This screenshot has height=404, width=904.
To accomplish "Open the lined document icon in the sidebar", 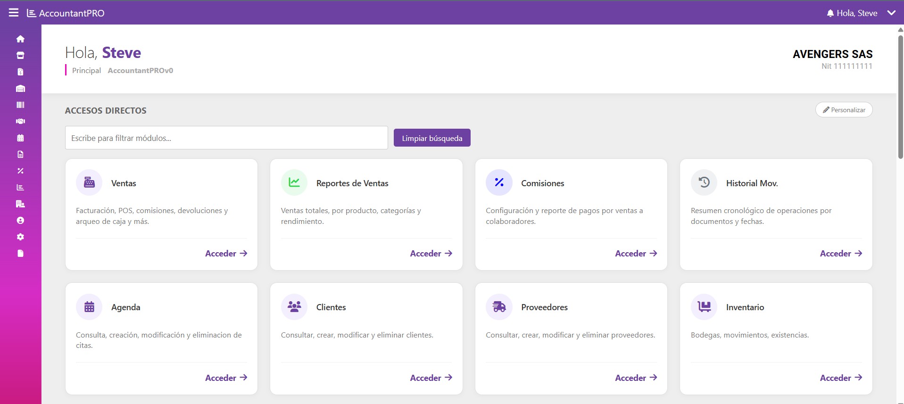I will tap(20, 154).
